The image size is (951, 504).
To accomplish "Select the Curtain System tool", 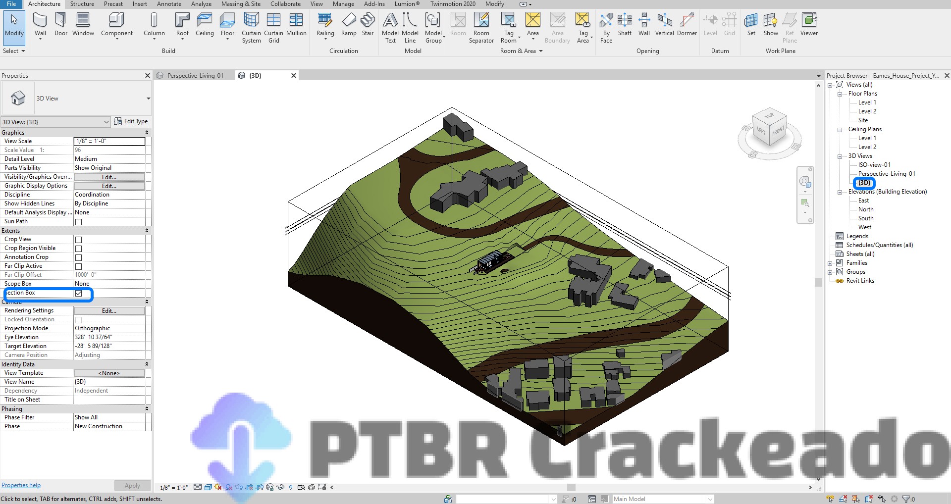I will [251, 28].
